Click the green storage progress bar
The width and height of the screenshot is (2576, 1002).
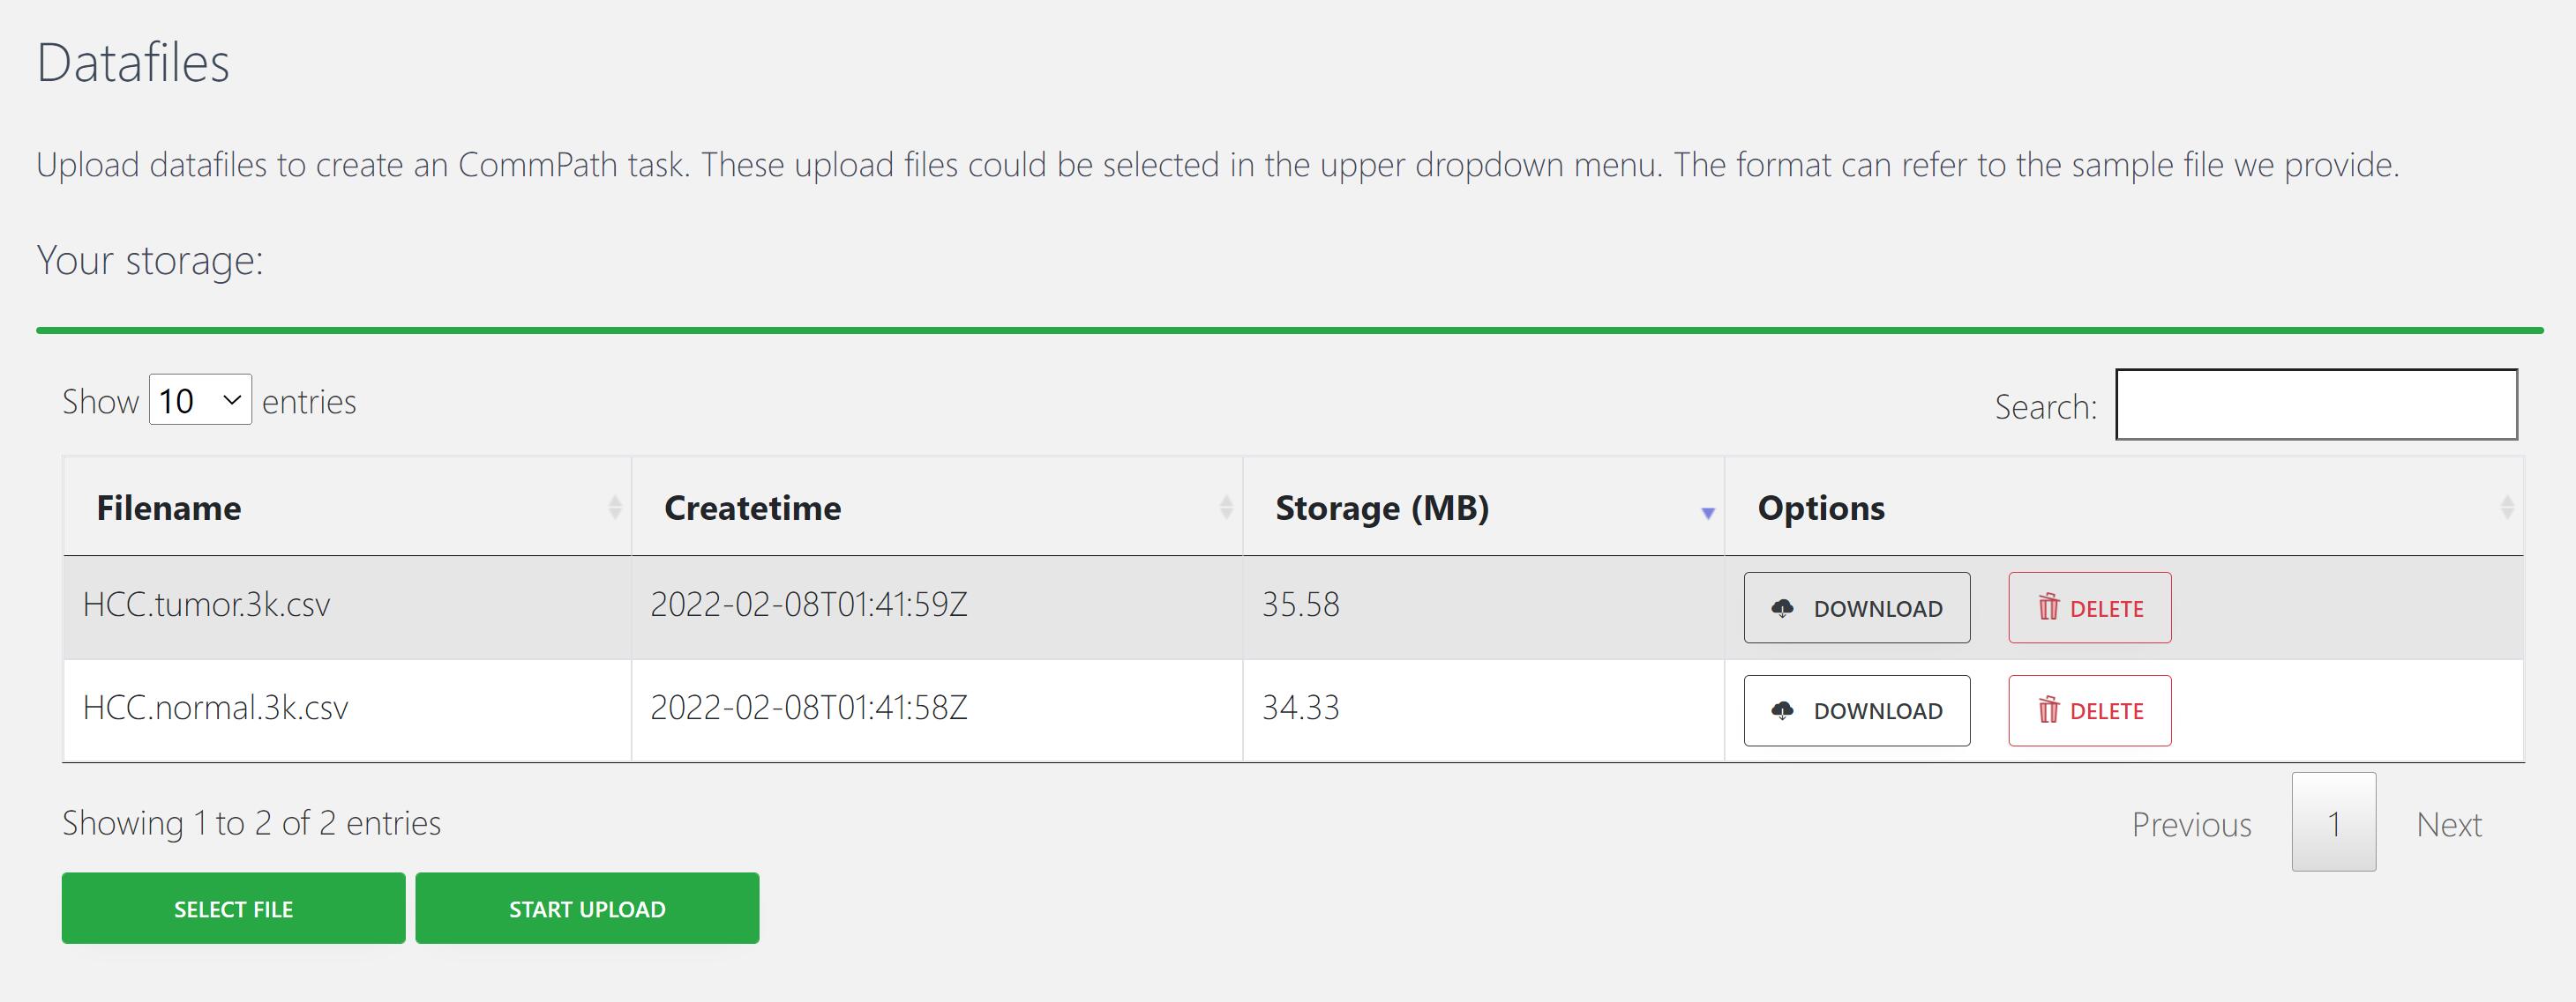[x=1290, y=330]
